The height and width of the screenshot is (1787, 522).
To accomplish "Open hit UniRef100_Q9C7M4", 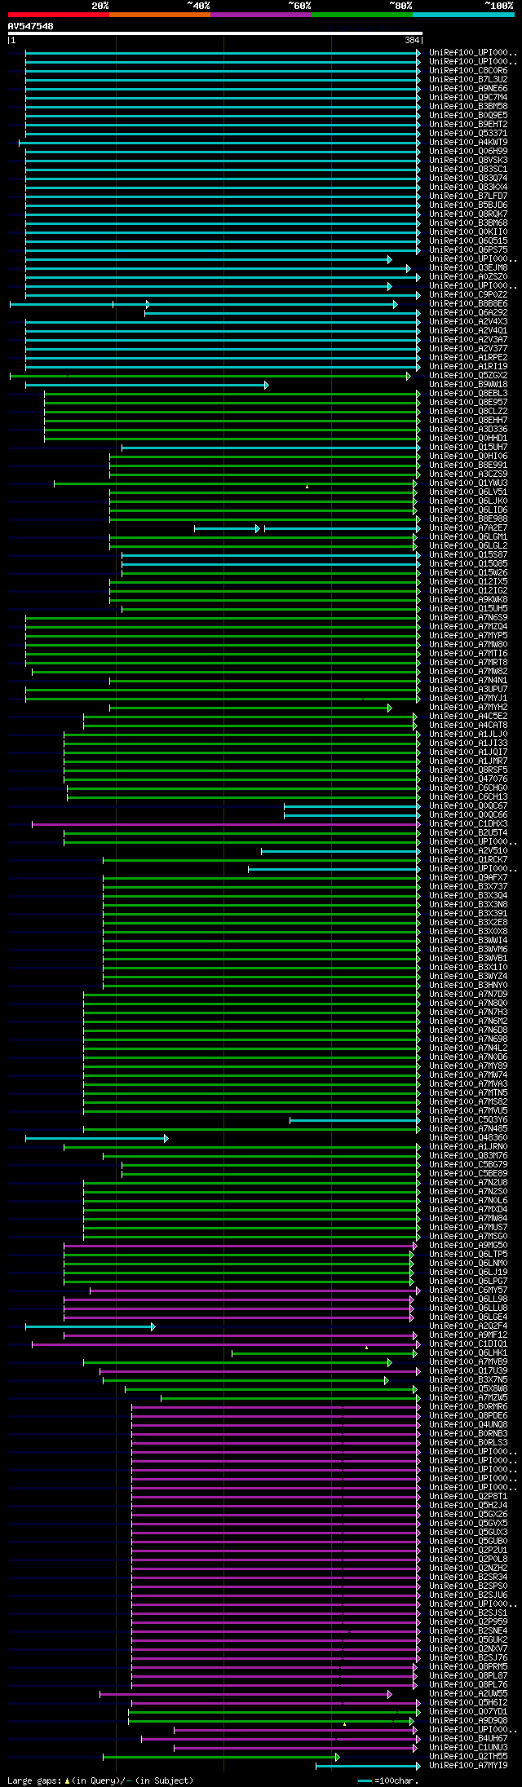I will point(468,98).
